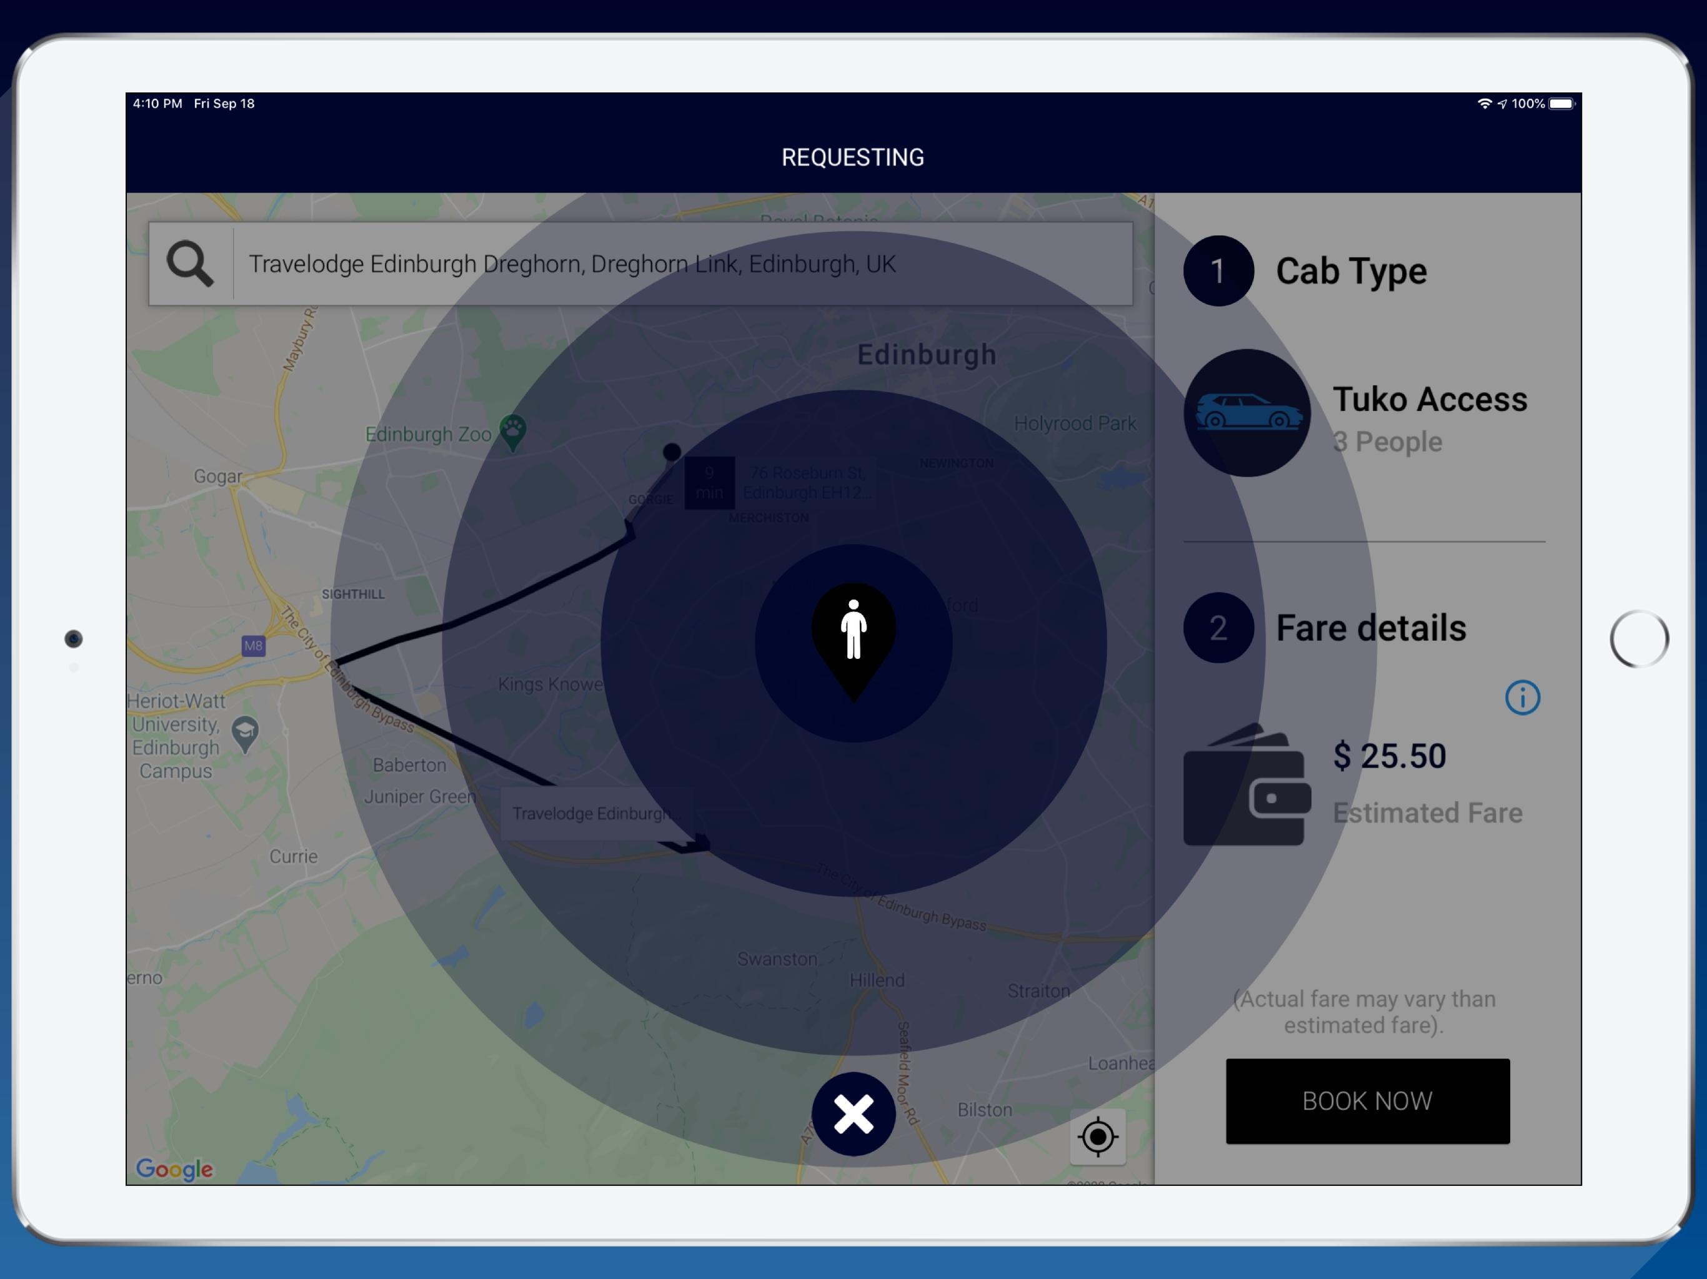Tap the battery icon in status bar
1707x1279 pixels.
[x=1562, y=104]
